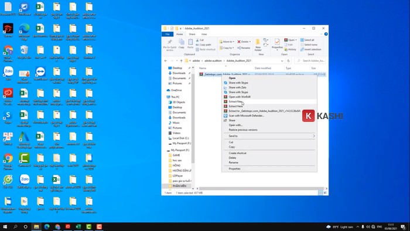Viewport: 410px width, 231px height.
Task: Open the TeamViewer desktop icon
Action: click(40, 73)
